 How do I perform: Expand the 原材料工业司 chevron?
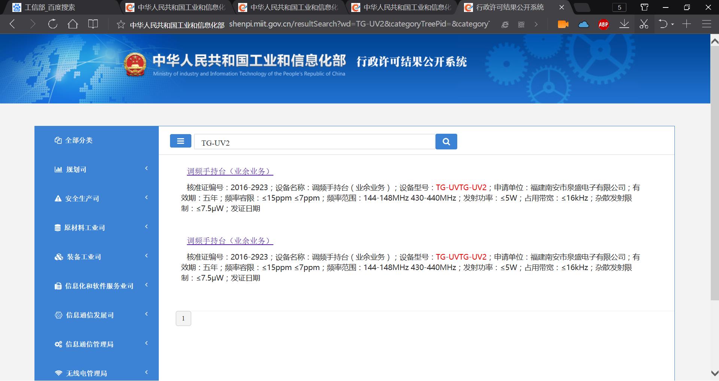click(146, 227)
